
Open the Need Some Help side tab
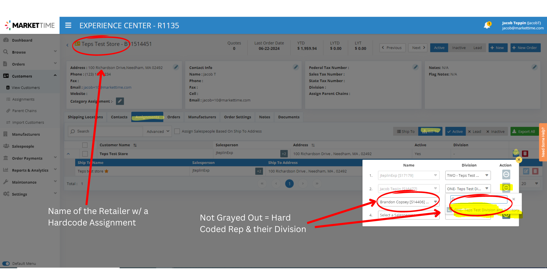click(543, 142)
